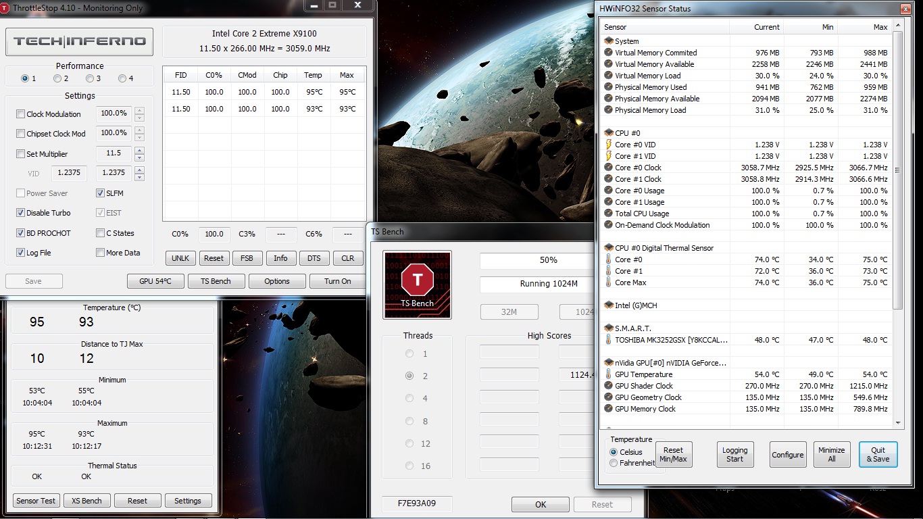Select Performance profile 1

click(25, 78)
